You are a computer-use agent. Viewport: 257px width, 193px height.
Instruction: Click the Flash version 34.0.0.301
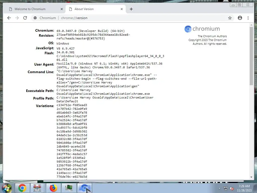66,52
